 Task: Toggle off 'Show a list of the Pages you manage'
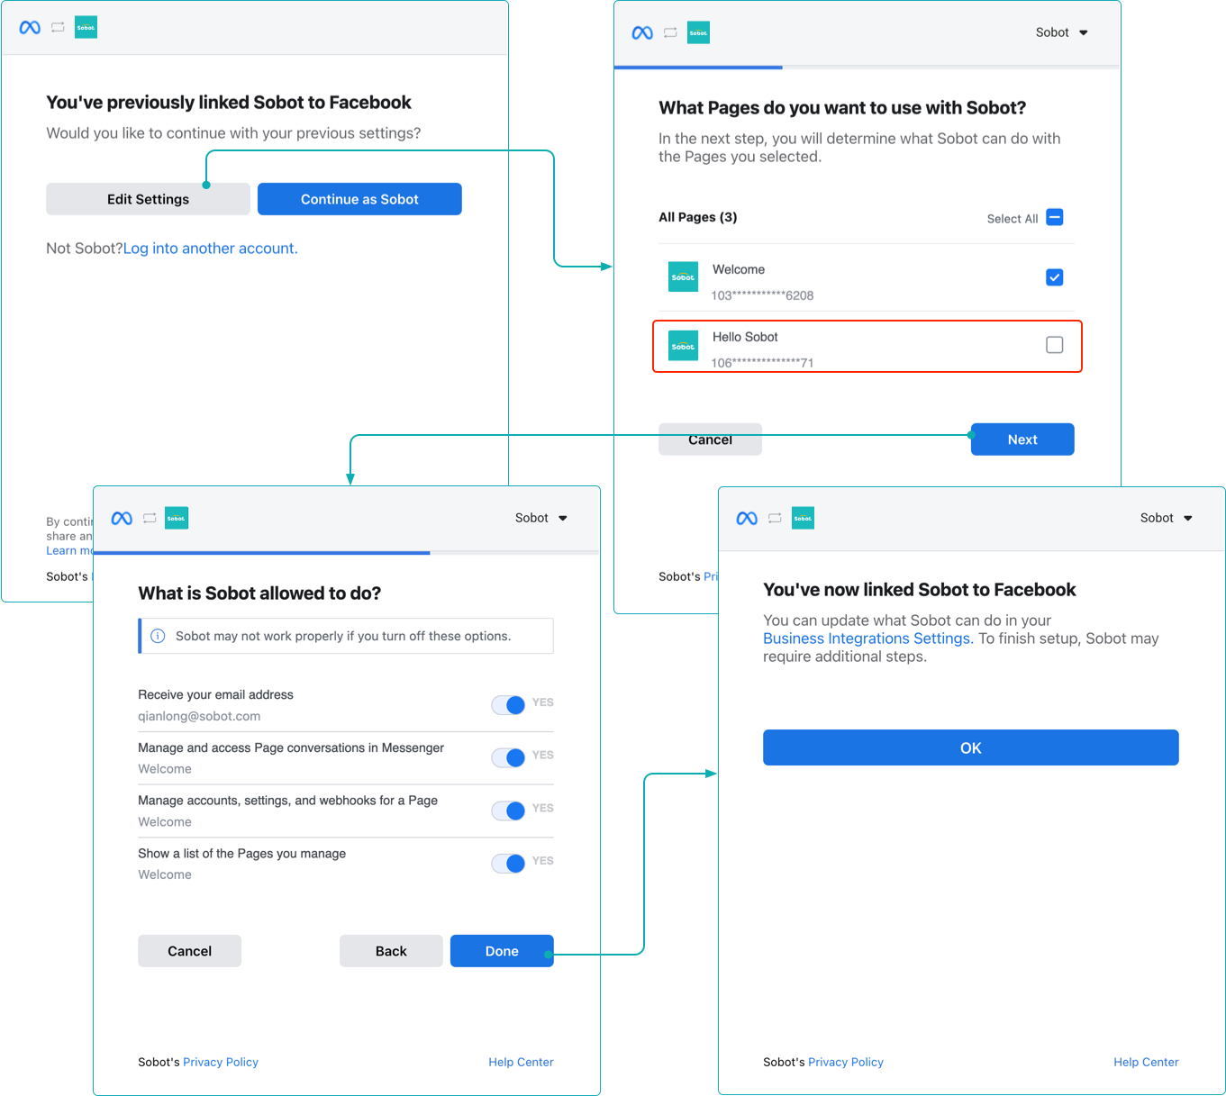tap(508, 864)
